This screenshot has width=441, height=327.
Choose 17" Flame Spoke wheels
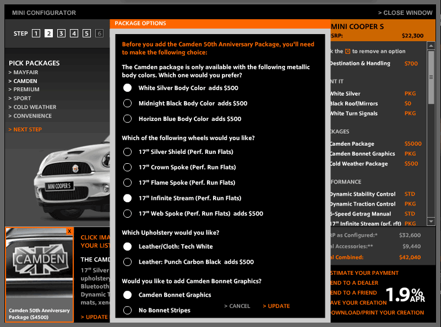[x=127, y=182]
